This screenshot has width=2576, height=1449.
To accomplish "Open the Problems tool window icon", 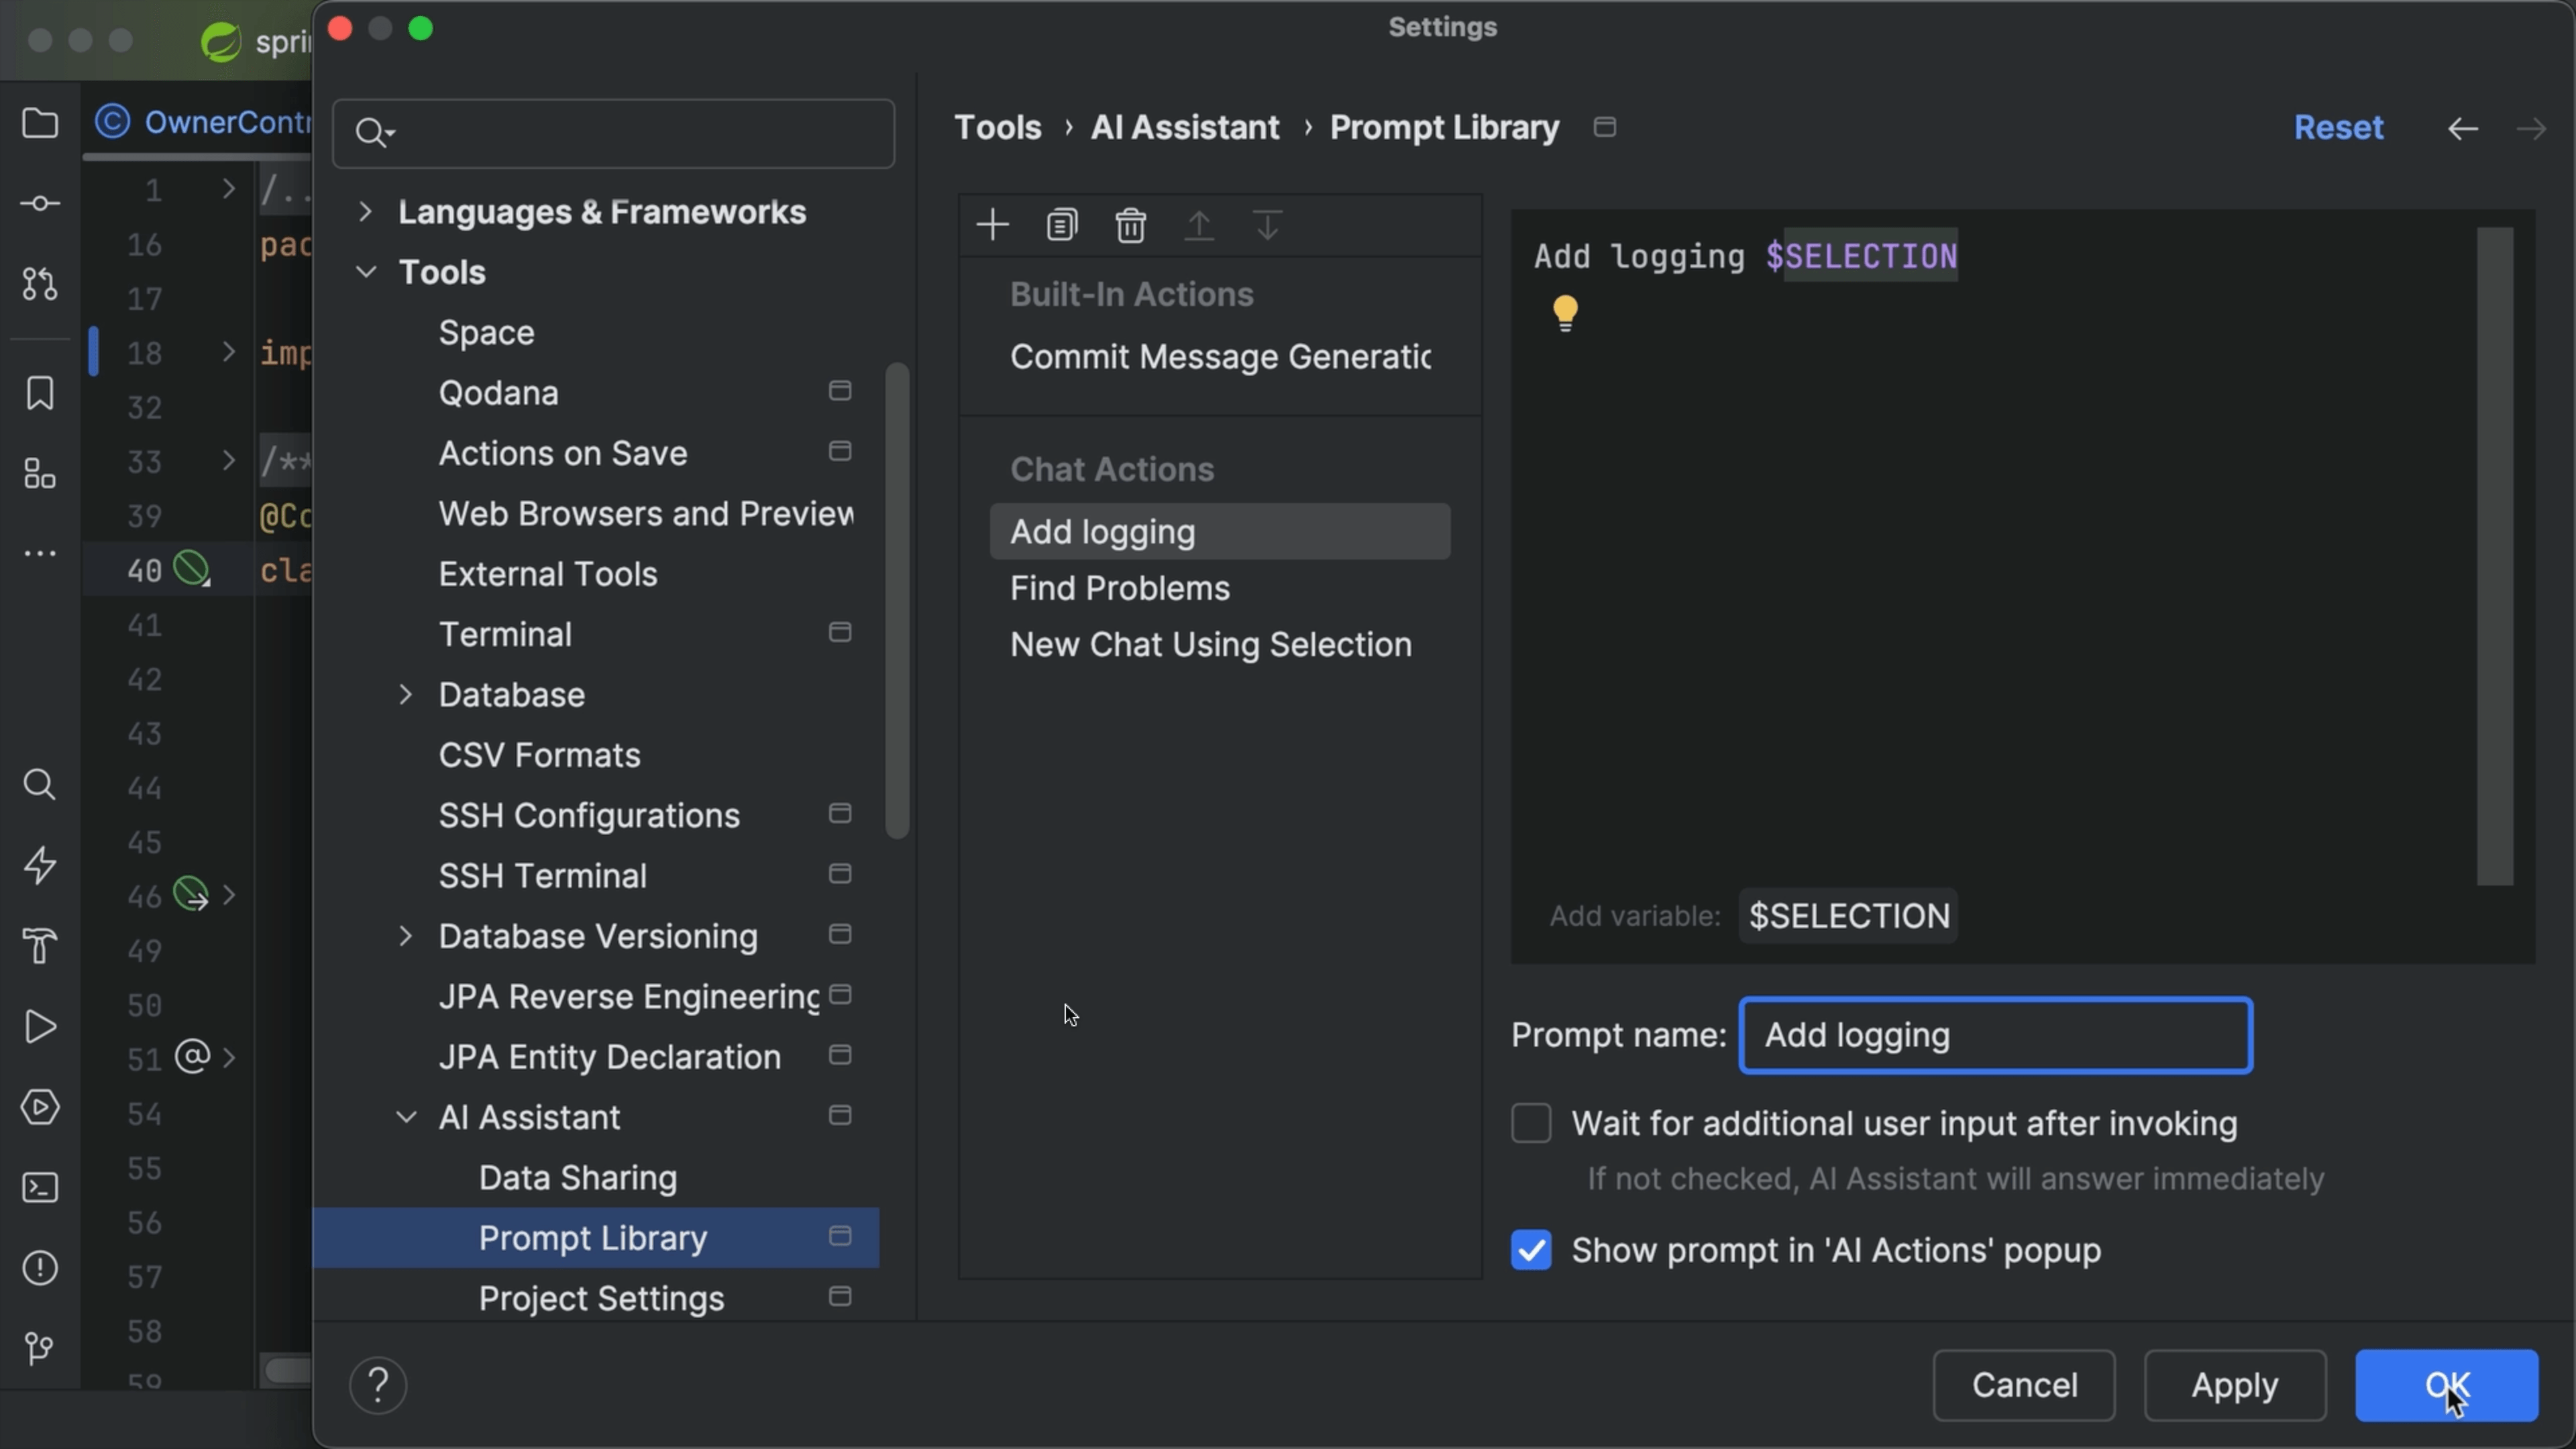I will pyautogui.click(x=40, y=1268).
